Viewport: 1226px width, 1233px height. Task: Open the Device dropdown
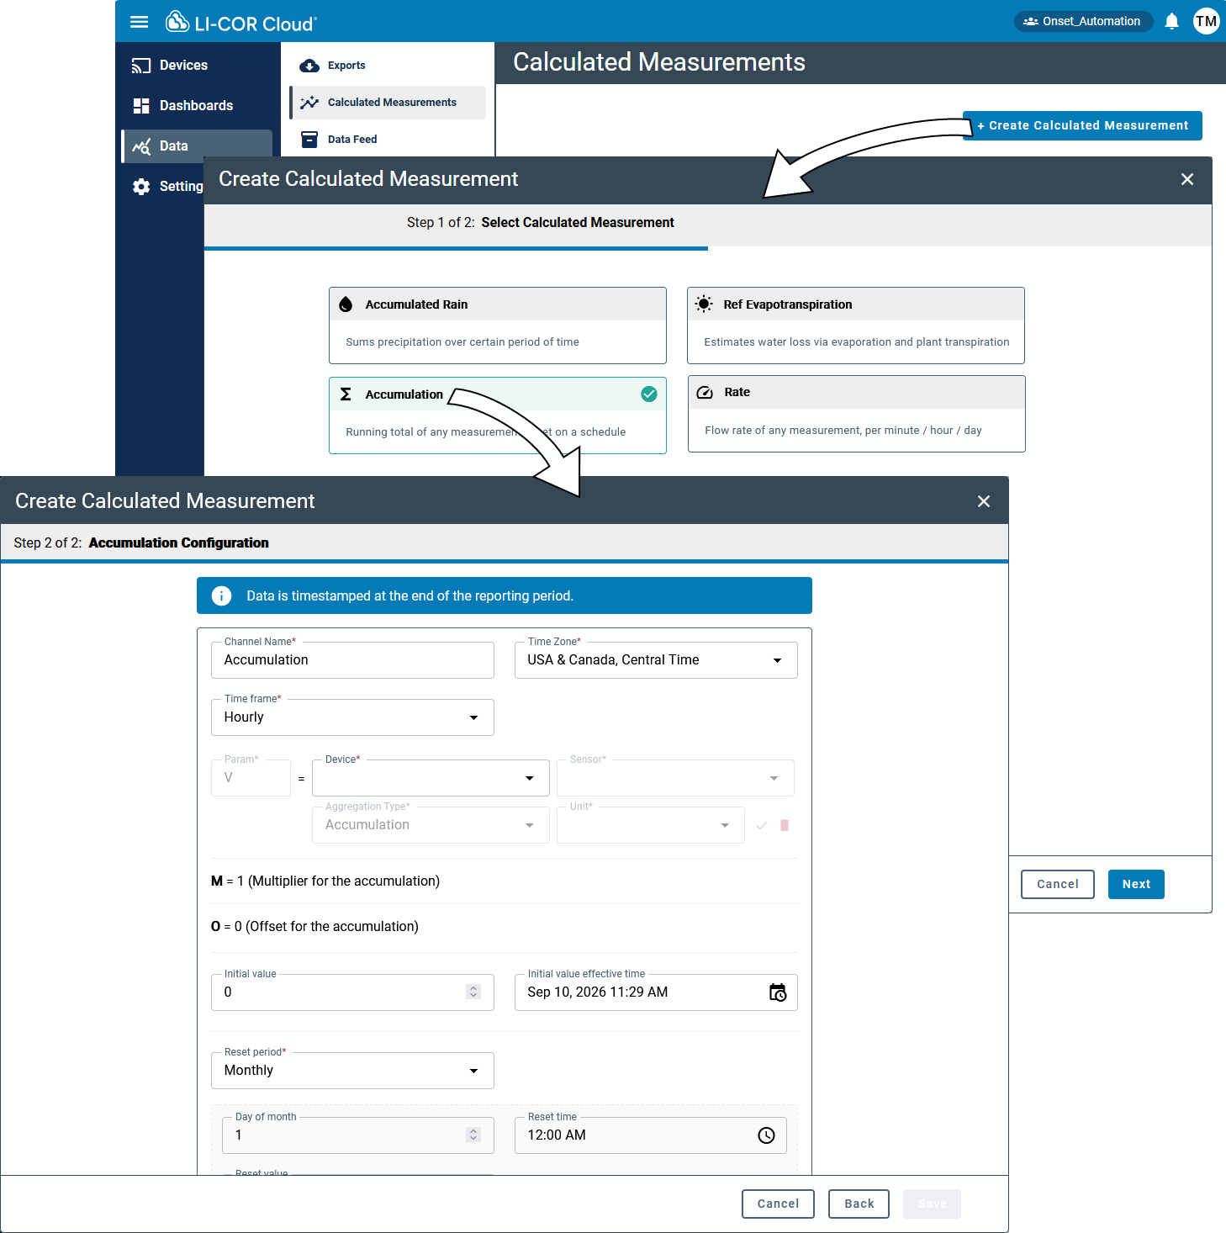click(431, 778)
